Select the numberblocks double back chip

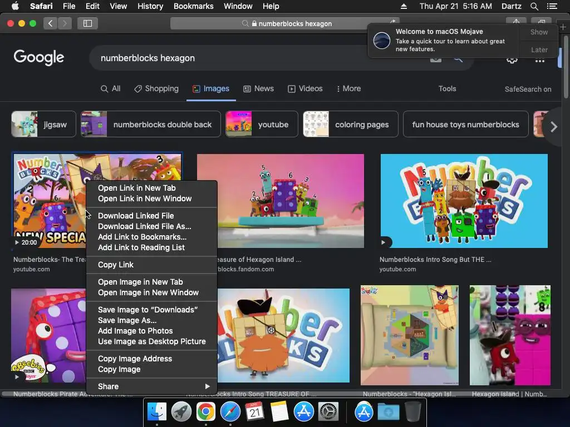(x=150, y=124)
